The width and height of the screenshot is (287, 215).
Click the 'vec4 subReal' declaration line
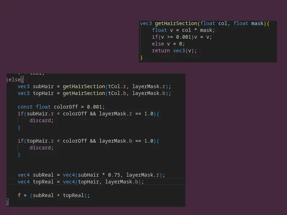point(91,175)
